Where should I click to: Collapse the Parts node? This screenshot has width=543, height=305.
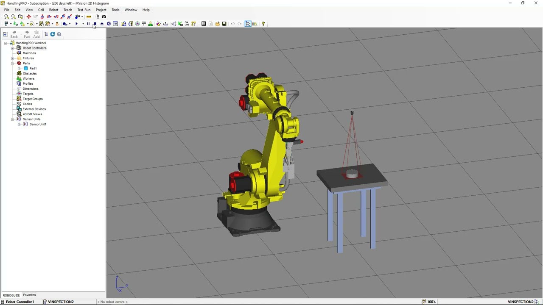click(12, 63)
